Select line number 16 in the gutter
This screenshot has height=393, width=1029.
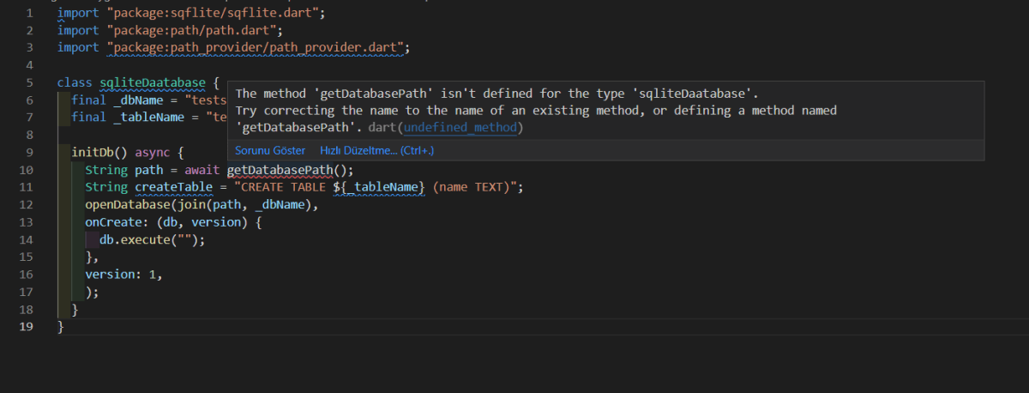[27, 275]
